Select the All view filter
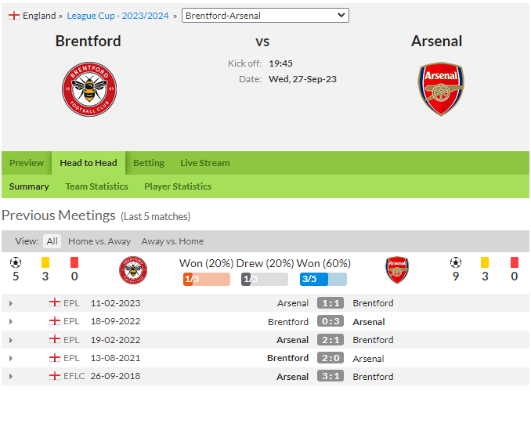Viewport: 531px width, 423px height. 52,241
